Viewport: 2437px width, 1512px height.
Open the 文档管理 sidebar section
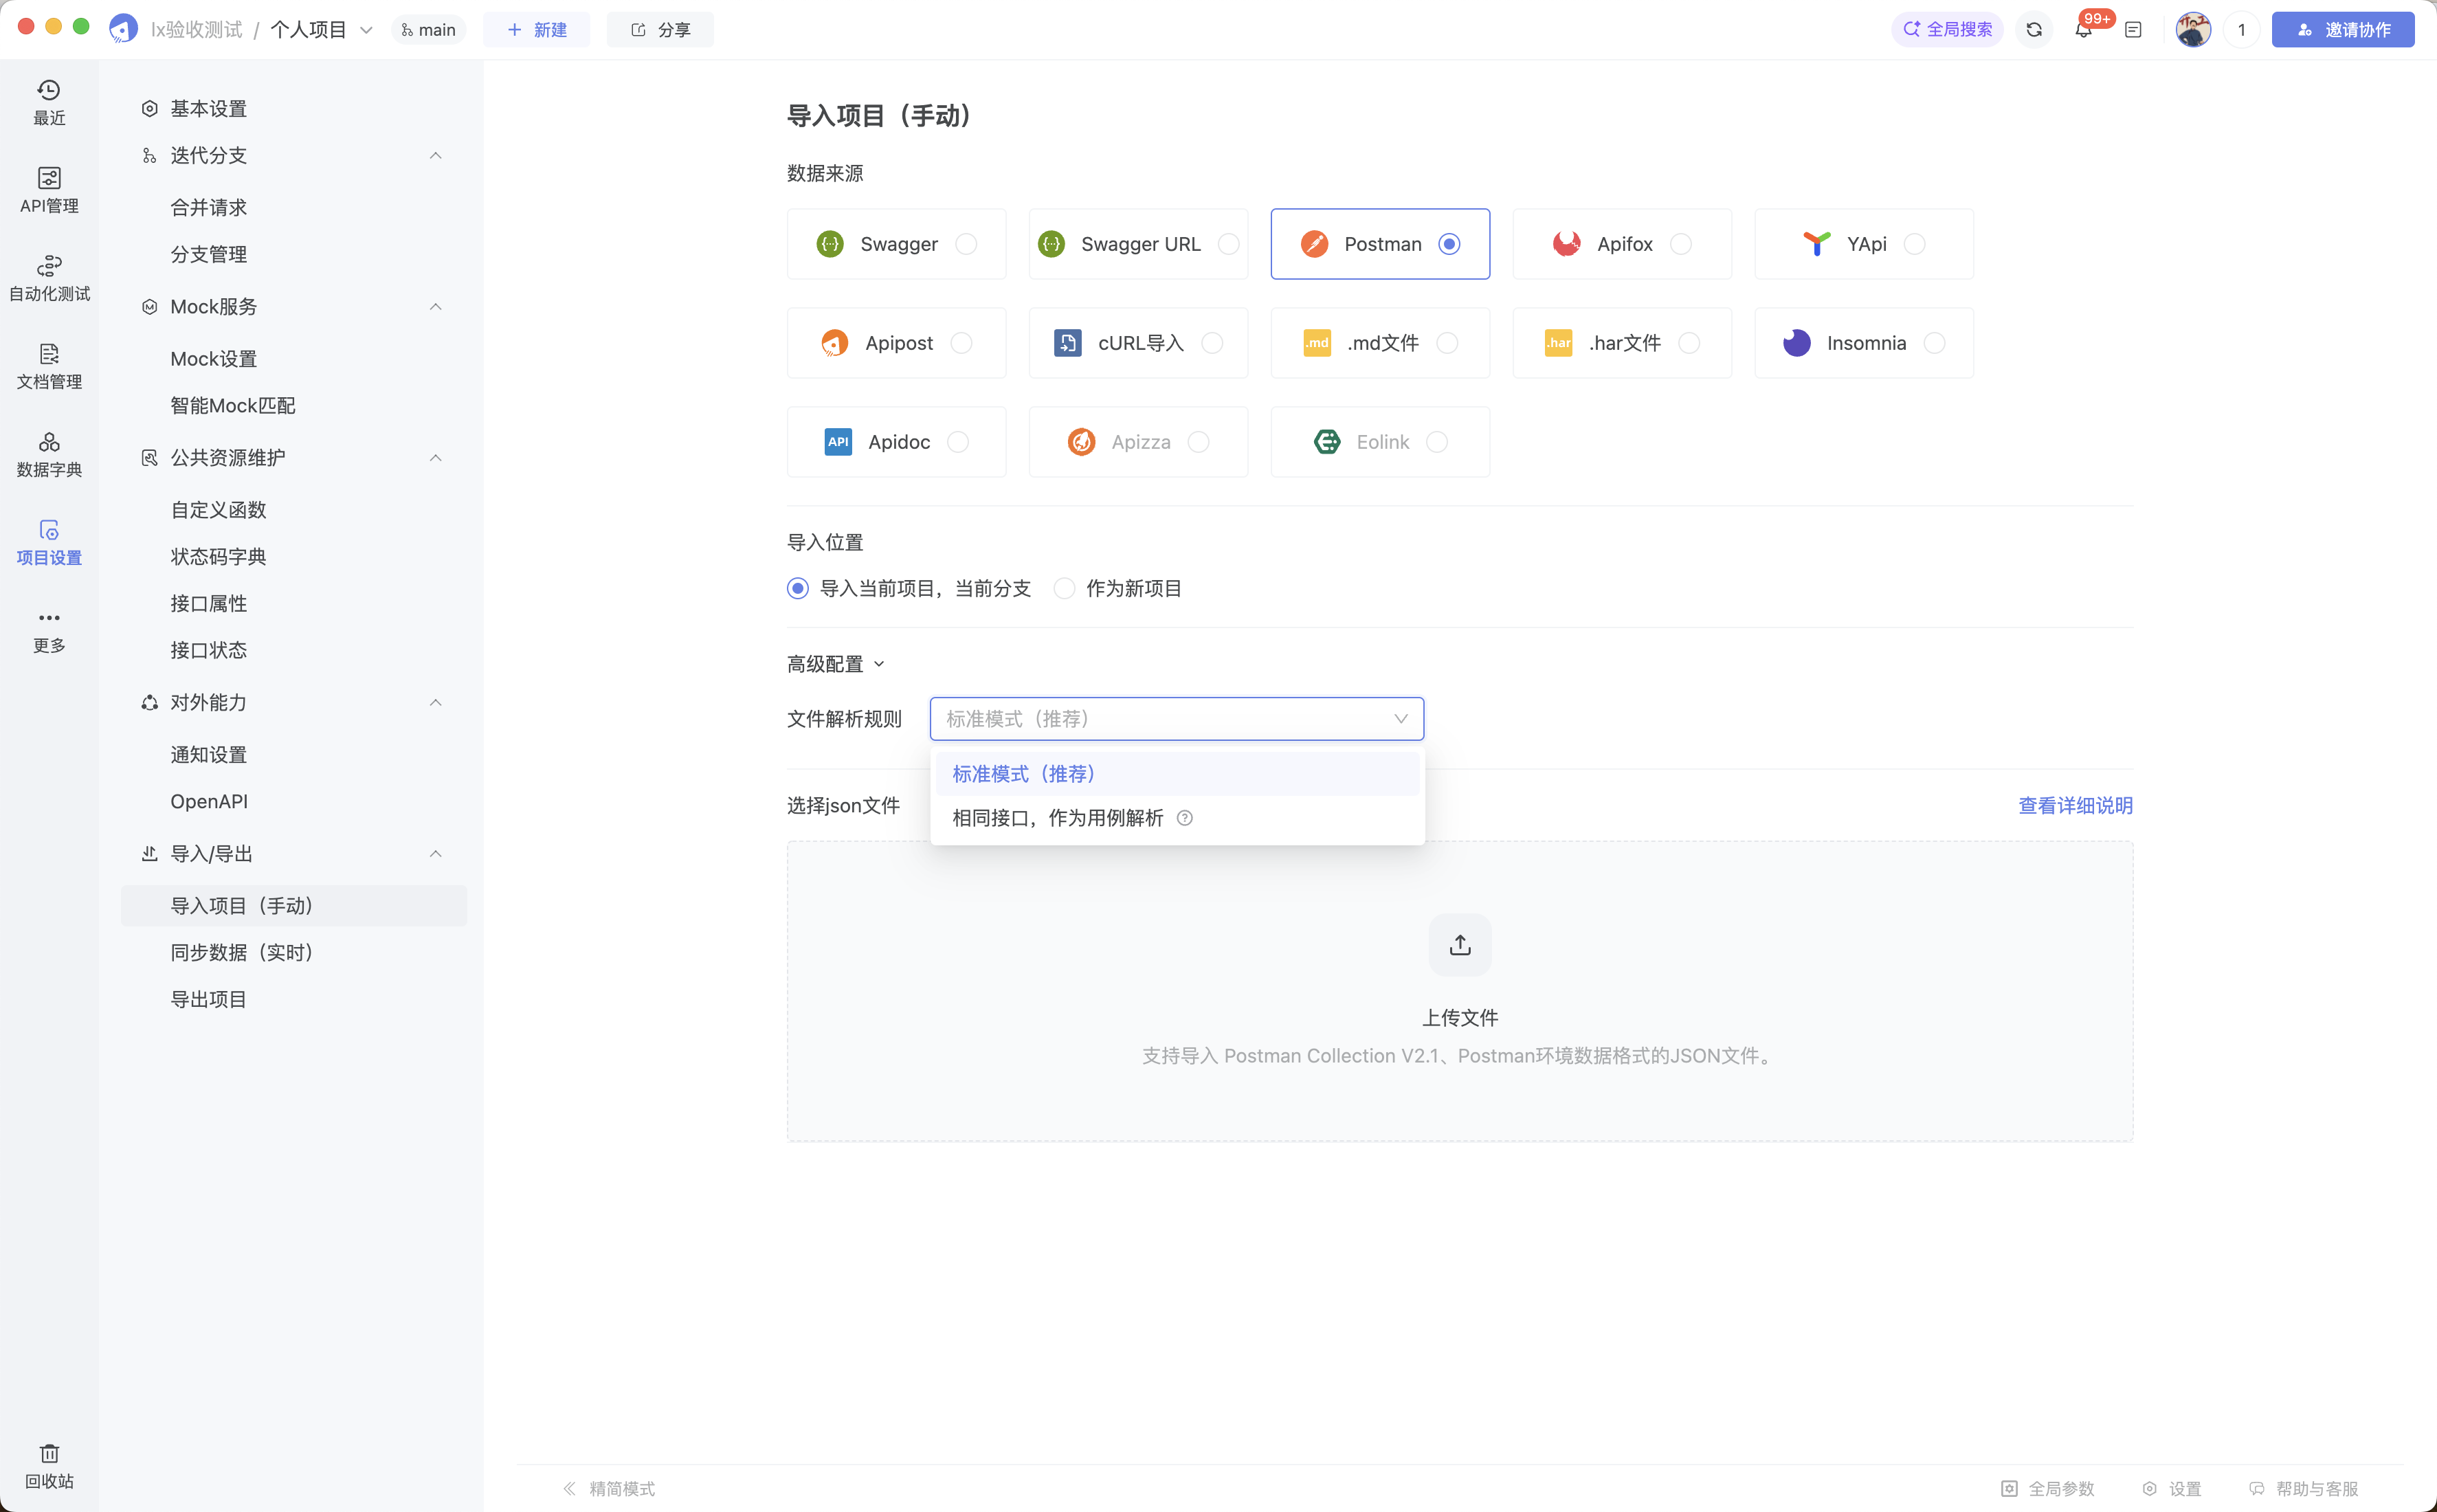click(49, 367)
